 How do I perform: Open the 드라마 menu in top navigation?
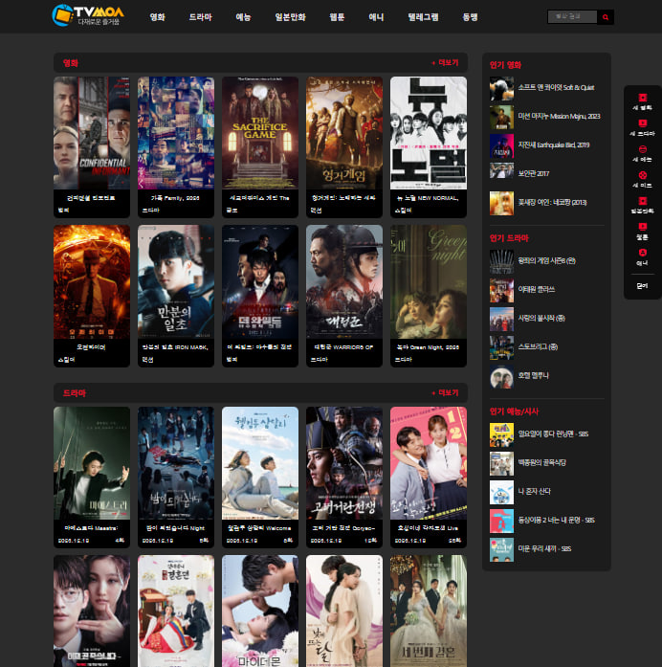(x=200, y=17)
